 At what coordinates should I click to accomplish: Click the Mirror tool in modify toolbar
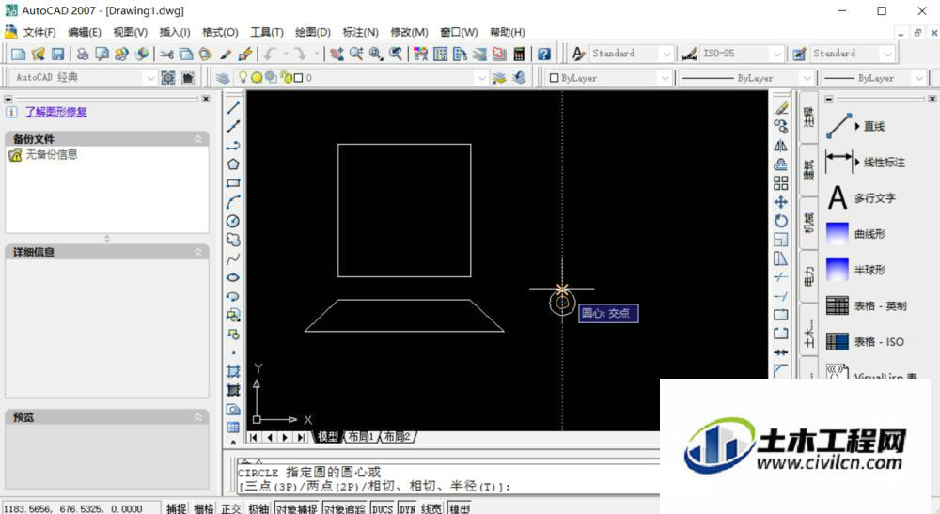(x=780, y=146)
